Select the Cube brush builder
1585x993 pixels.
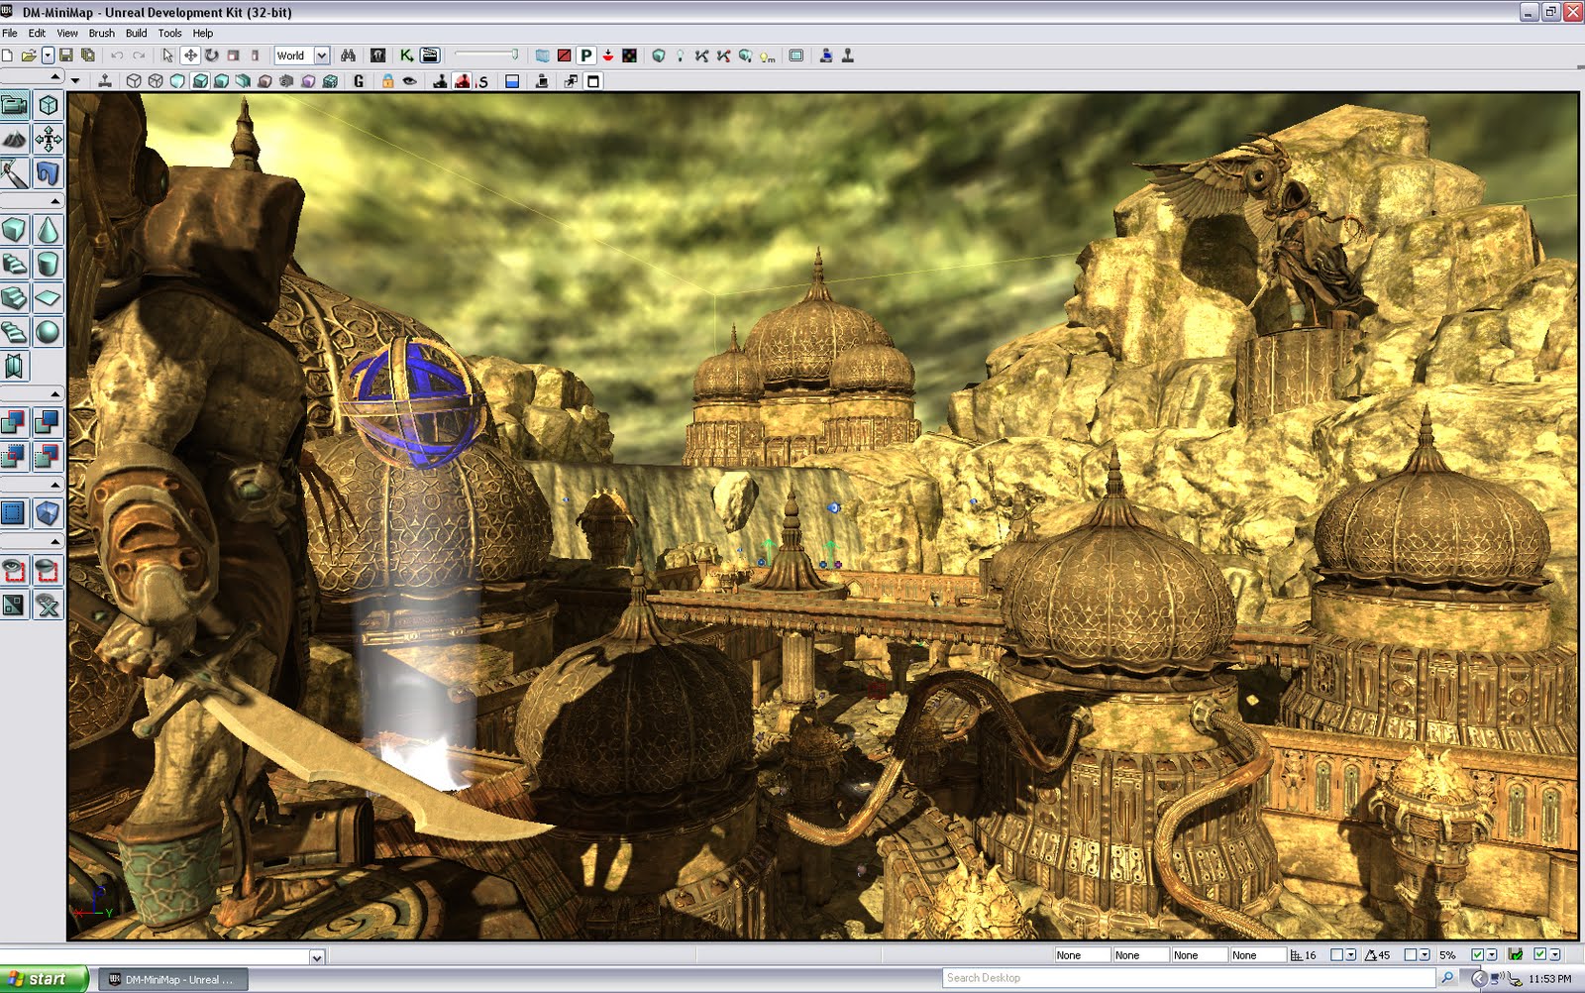pos(15,231)
